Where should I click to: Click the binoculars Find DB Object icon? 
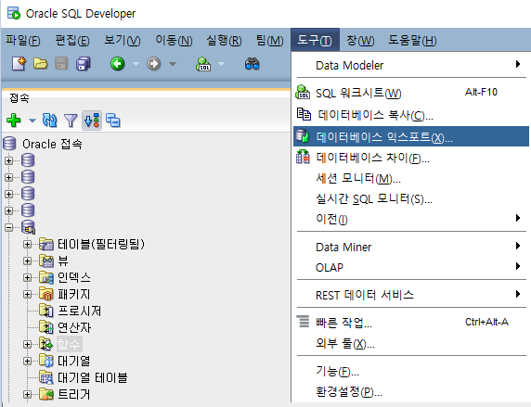(252, 64)
